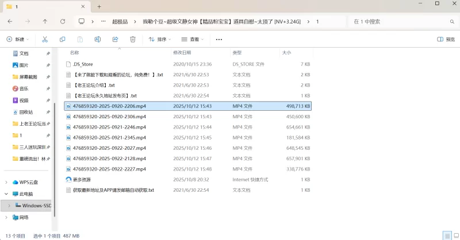Open the 查看 view dropdown
The height and width of the screenshot is (240, 460).
[193, 40]
